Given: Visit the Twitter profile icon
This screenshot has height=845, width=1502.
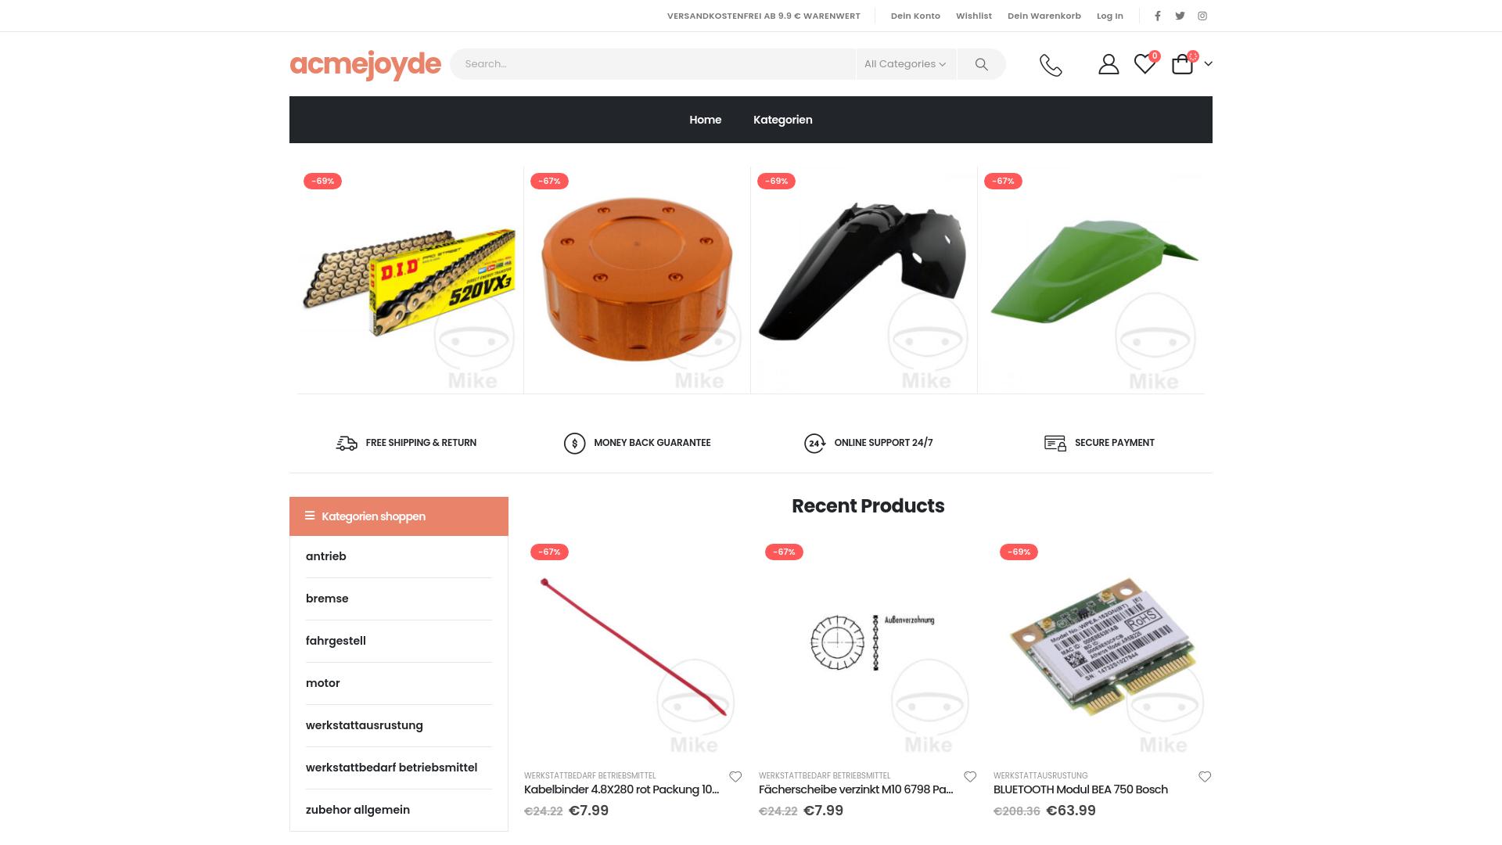Looking at the screenshot, I should click(x=1180, y=16).
